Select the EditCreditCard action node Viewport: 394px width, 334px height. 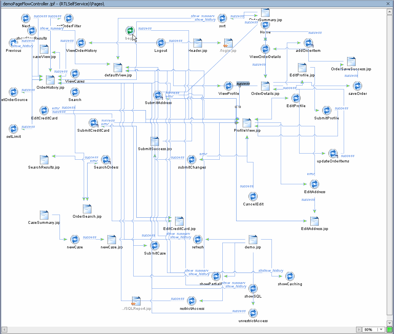click(44, 111)
